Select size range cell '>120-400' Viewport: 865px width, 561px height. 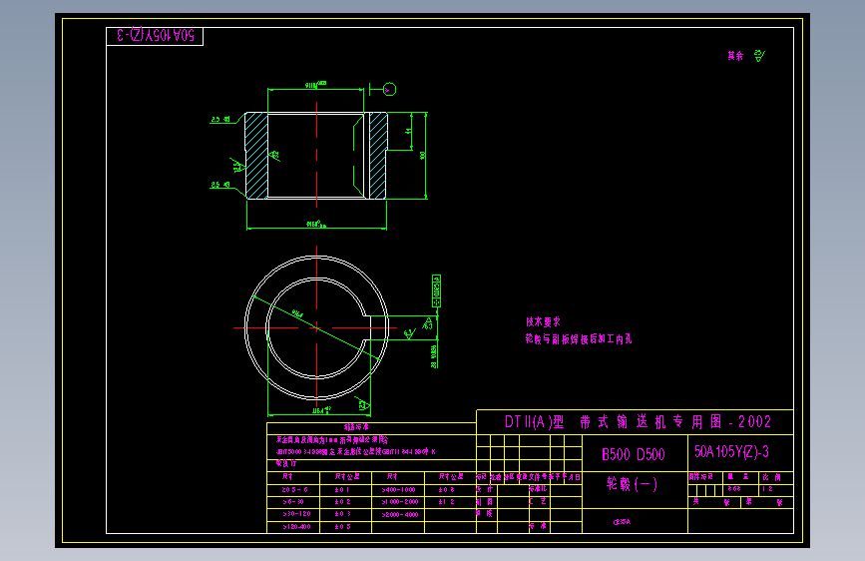coord(296,527)
